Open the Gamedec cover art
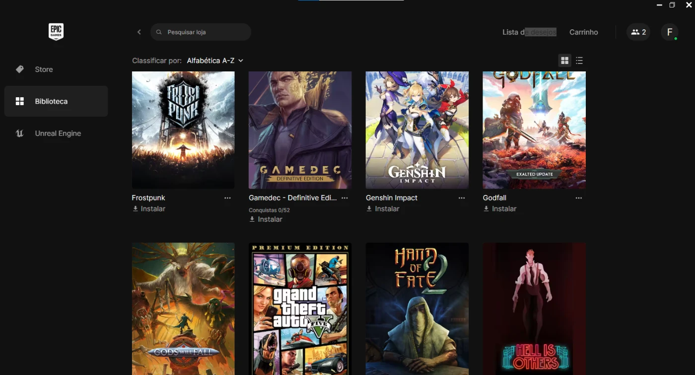 pyautogui.click(x=300, y=130)
